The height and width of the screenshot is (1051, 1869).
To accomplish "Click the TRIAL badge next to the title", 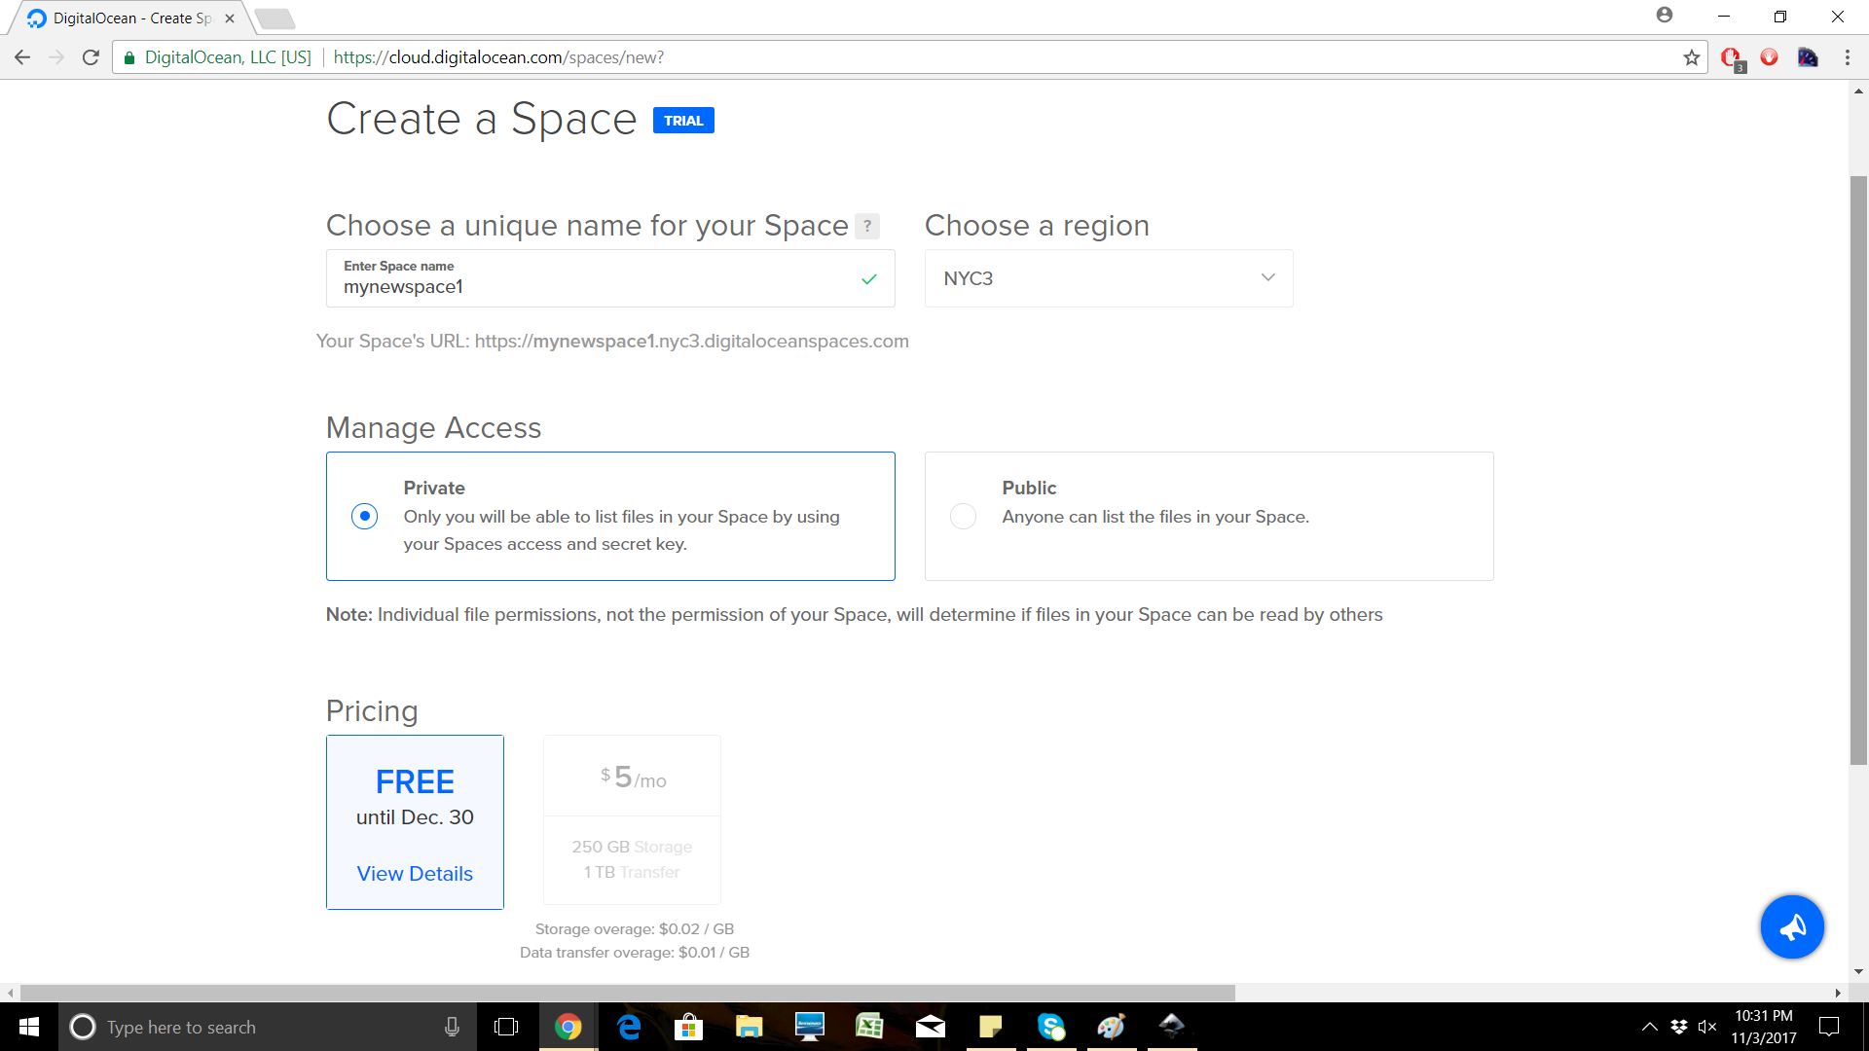I will click(682, 121).
